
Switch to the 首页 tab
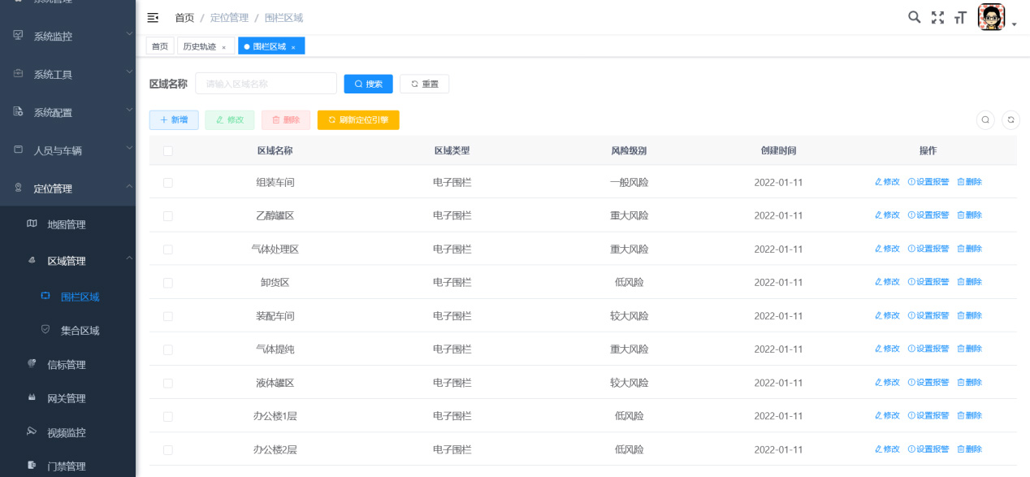click(160, 46)
